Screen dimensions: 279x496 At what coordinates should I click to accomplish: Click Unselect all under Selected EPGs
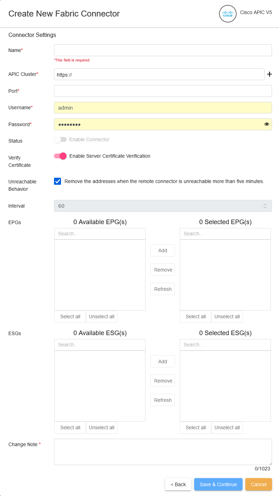tap(227, 316)
